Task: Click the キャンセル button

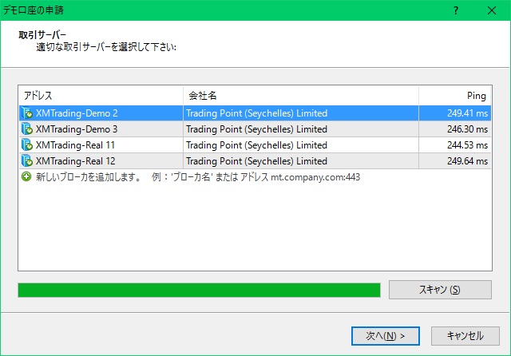Action: tap(465, 336)
